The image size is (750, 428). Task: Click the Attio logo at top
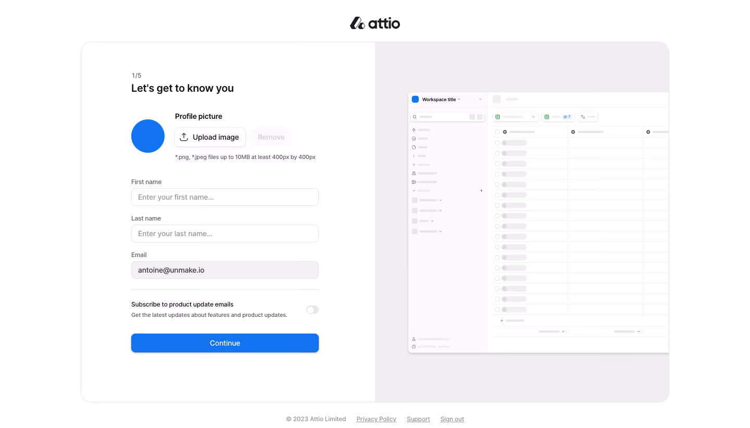pyautogui.click(x=375, y=23)
